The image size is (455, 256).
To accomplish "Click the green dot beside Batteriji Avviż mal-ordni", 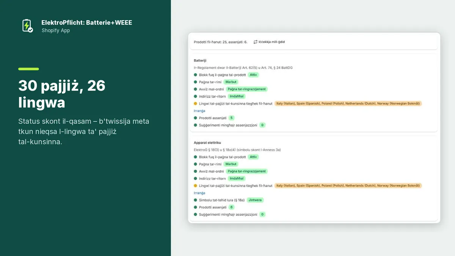I will [x=196, y=89].
